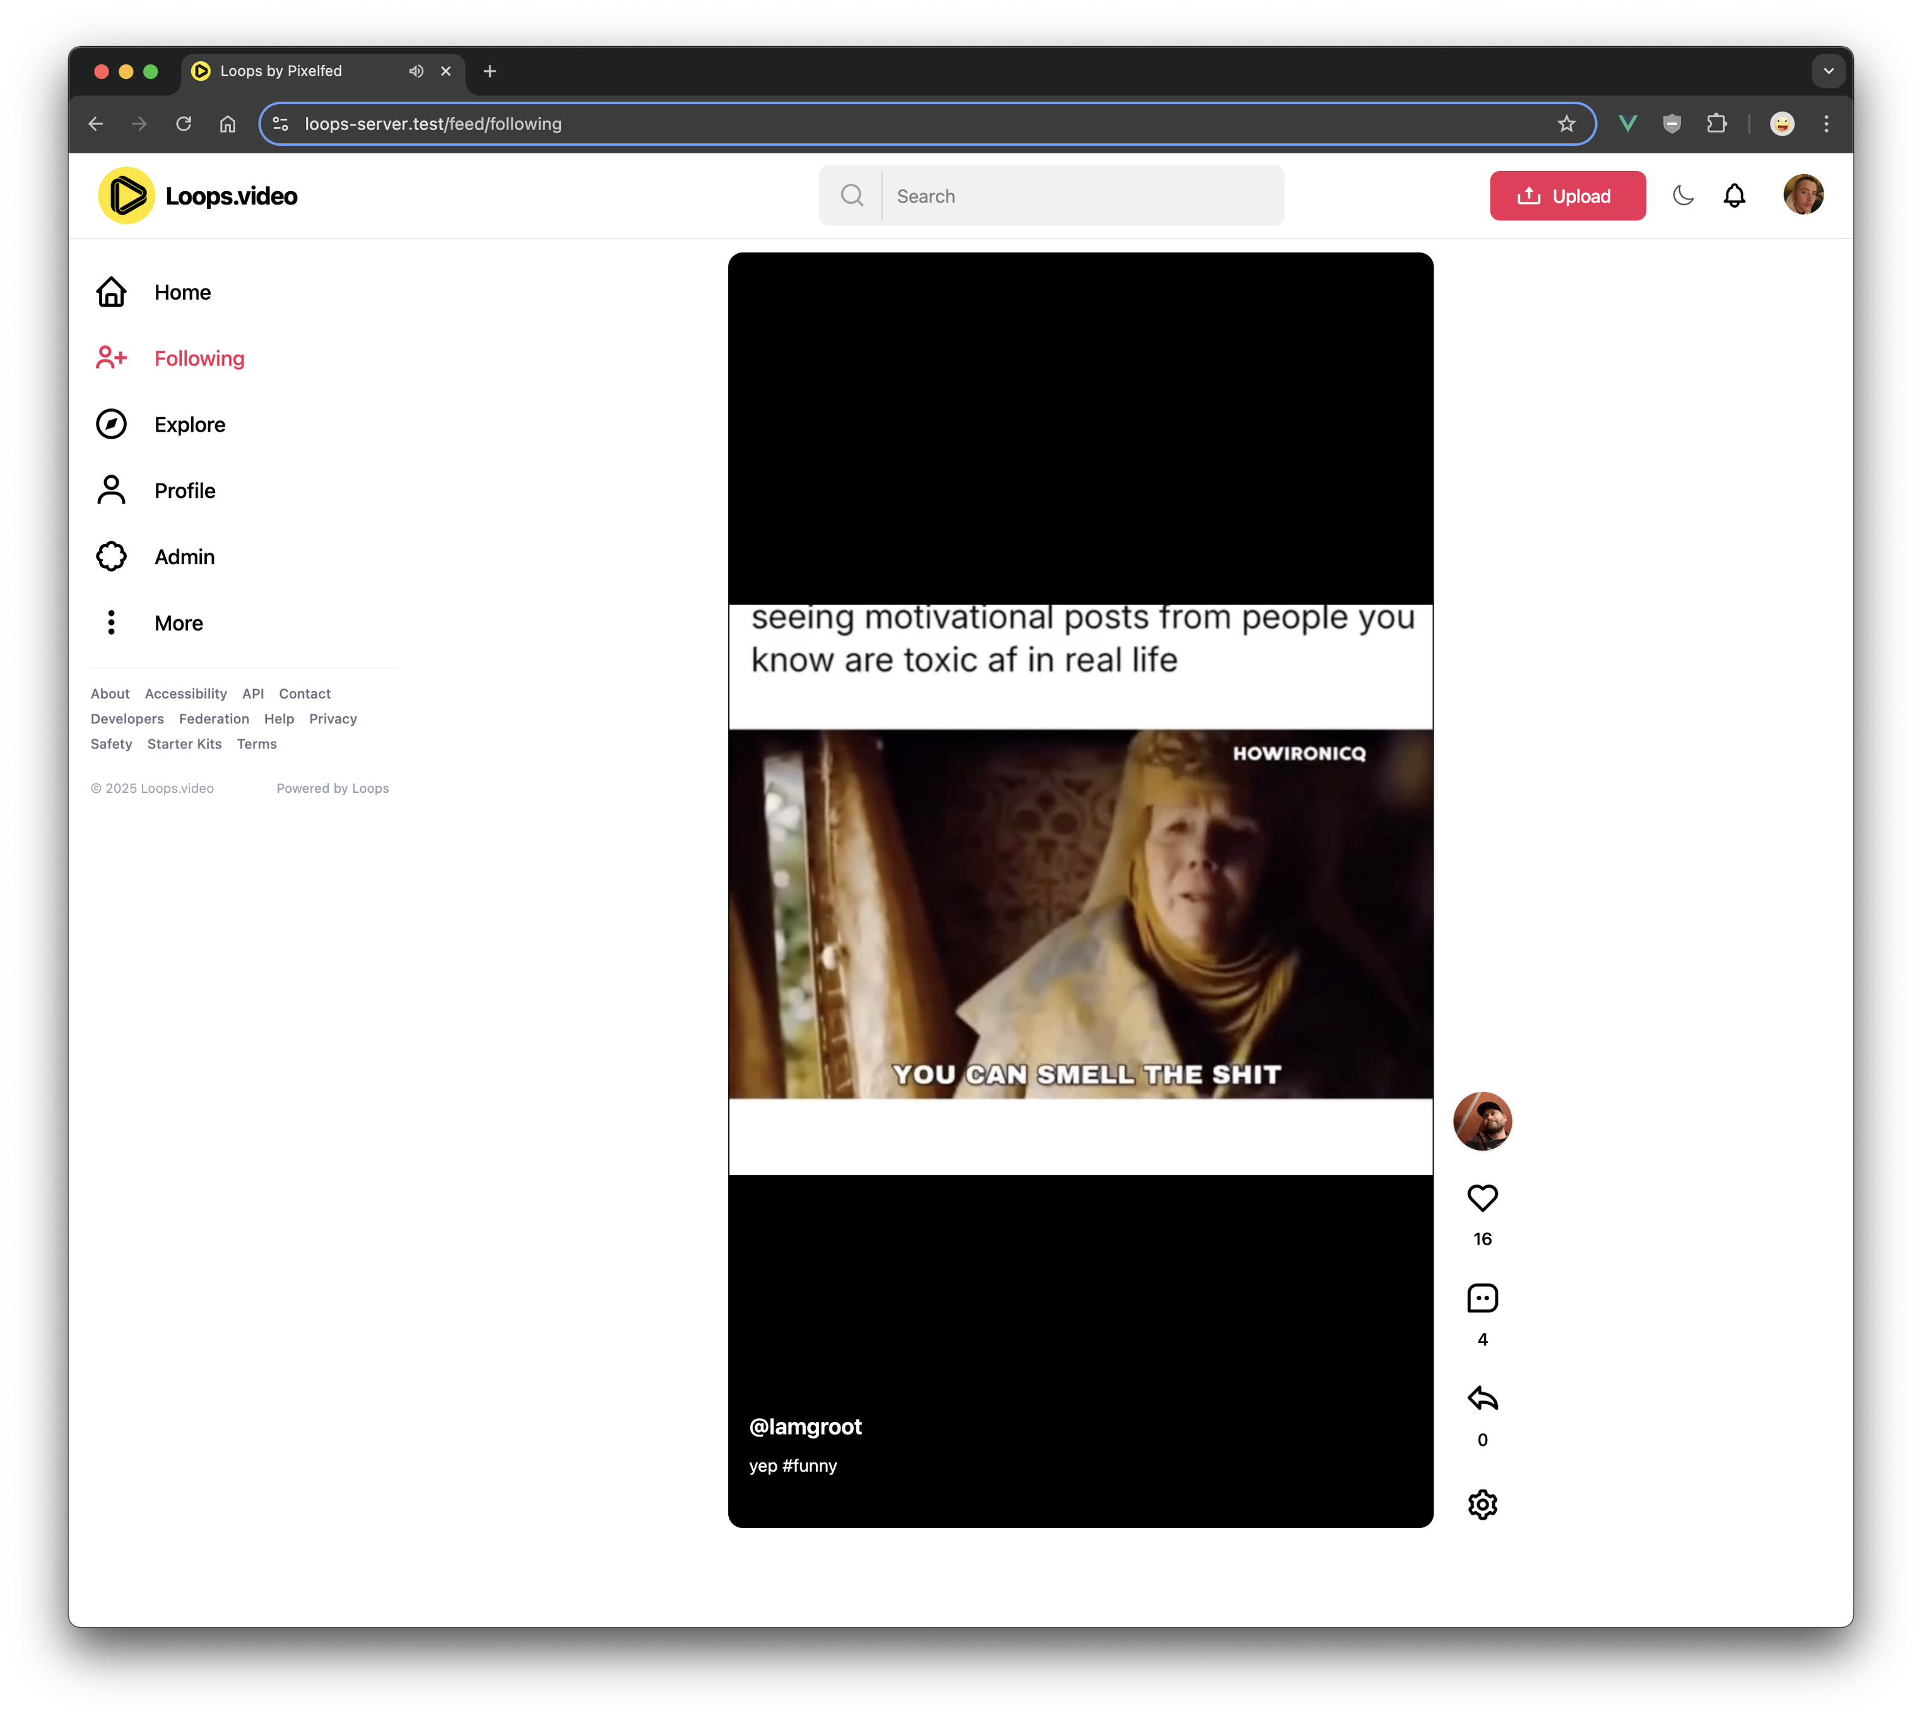Open the Extensions puzzle icon
This screenshot has width=1922, height=1718.
[x=1716, y=124]
